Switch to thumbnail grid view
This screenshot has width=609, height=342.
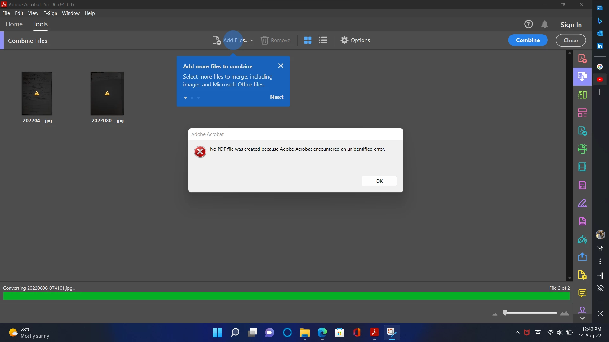[308, 40]
